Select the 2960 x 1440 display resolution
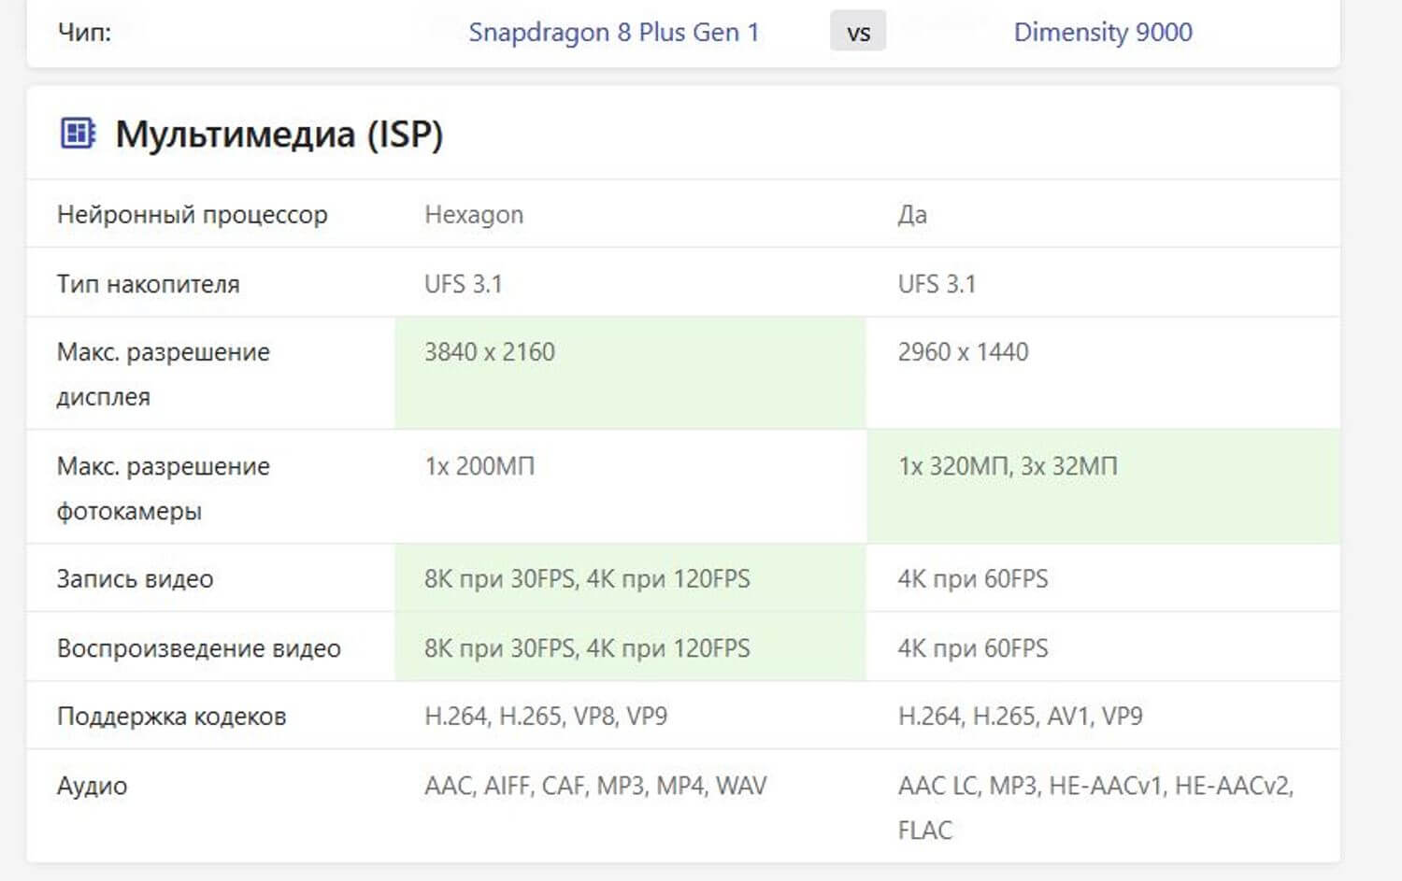Screen dimensions: 1402x881 [x=963, y=351]
